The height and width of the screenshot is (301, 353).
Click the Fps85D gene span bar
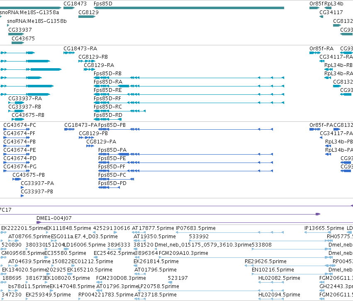[x=189, y=8]
